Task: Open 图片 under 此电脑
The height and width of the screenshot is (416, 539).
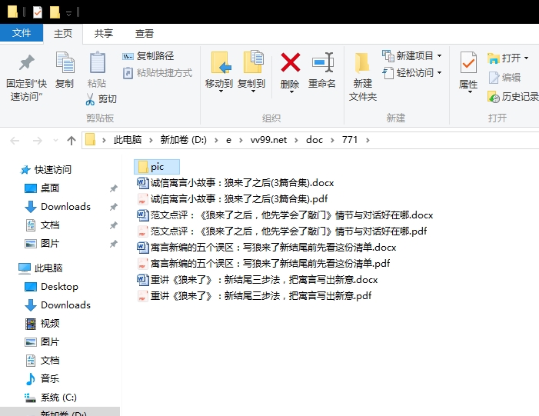Action: point(42,342)
